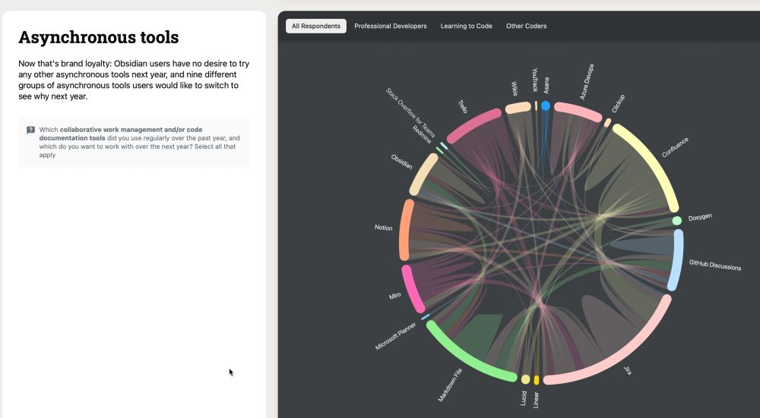Viewport: 760px width, 418px height.
Task: Click the orange Notion arc segment
Action: pyautogui.click(x=405, y=231)
